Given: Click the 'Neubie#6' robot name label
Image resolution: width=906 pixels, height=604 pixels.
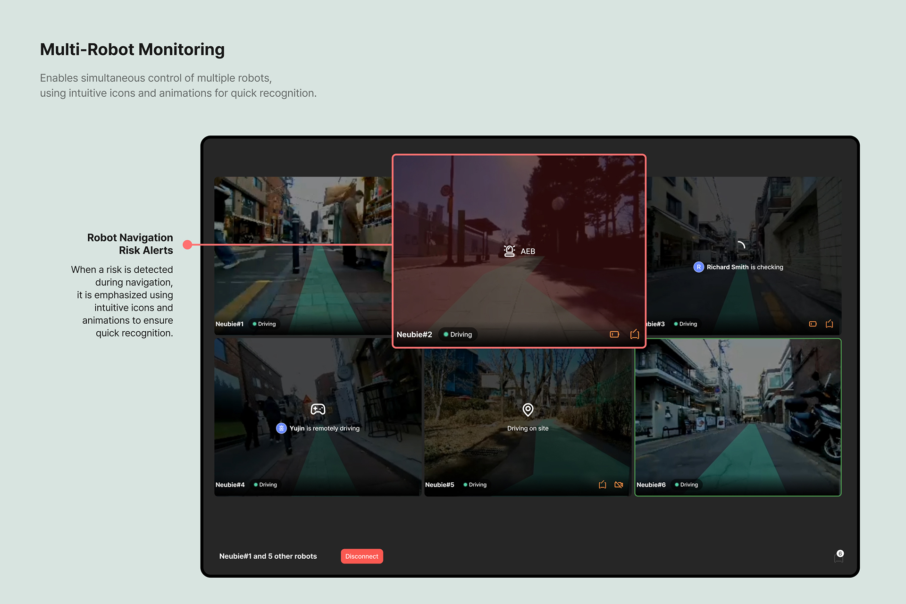Looking at the screenshot, I should (x=651, y=485).
